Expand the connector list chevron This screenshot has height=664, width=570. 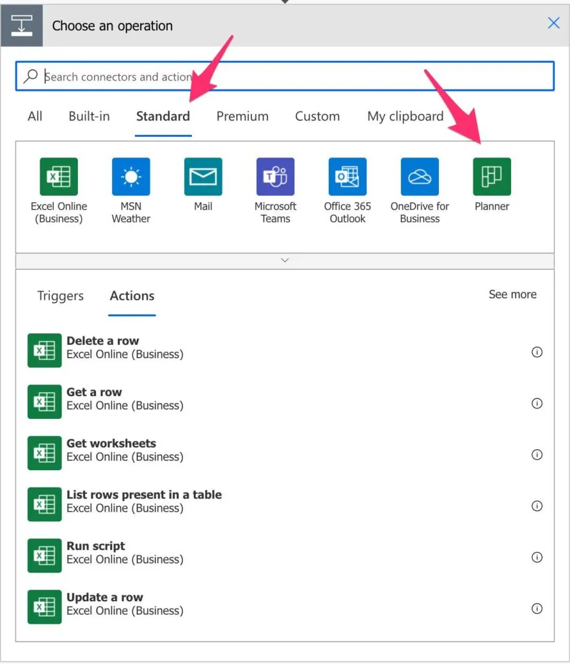tap(285, 260)
